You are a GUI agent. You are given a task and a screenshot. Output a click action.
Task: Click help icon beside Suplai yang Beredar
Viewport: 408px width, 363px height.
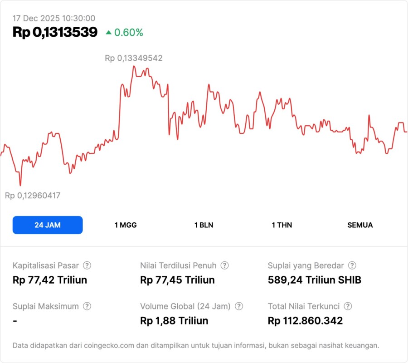tap(352, 265)
